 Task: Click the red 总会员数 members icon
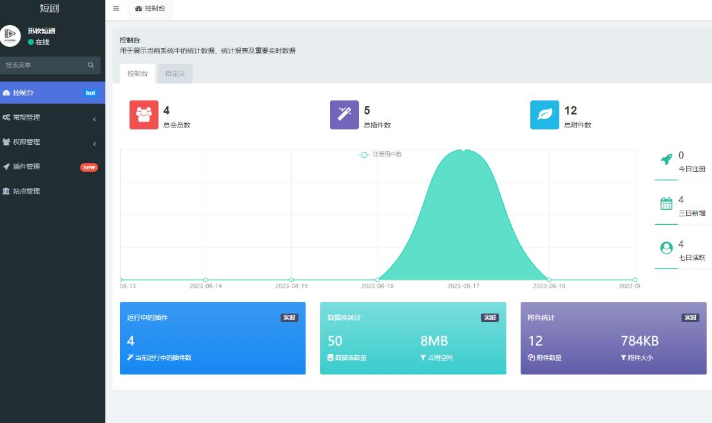coord(144,115)
